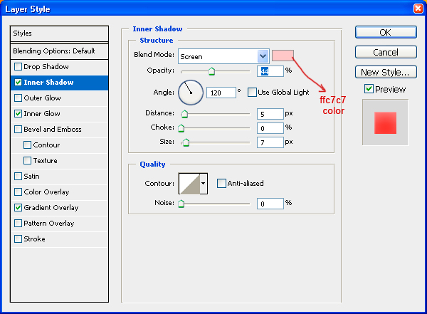
Task: Click the Distance px input field
Action: 270,114
